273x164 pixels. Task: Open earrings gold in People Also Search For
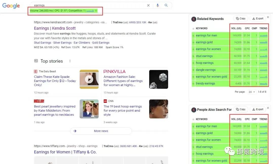click(204, 133)
